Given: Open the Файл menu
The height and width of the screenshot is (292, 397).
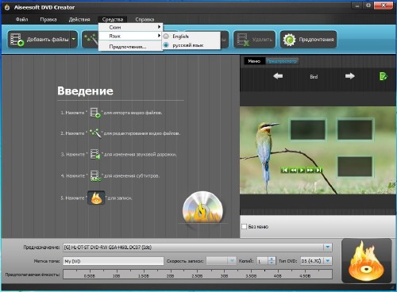Looking at the screenshot, I should pos(21,19).
